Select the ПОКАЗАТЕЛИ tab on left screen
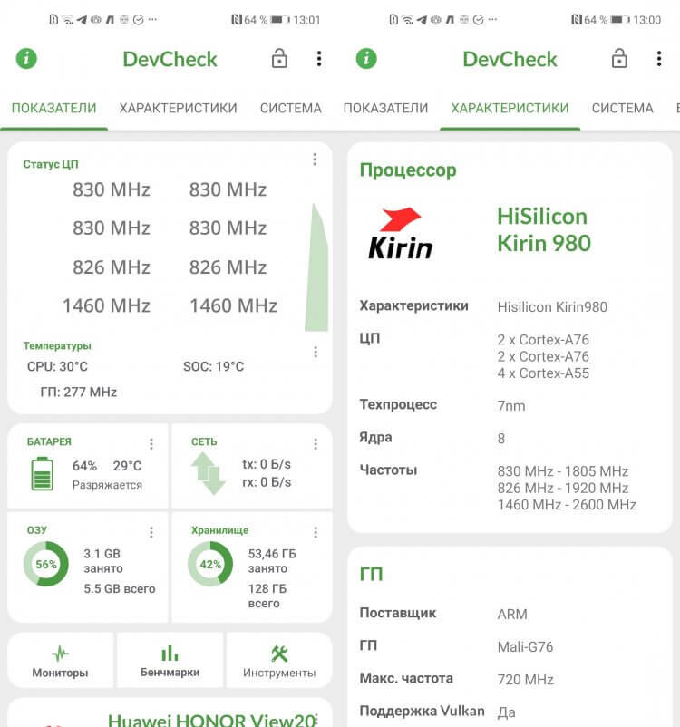The width and height of the screenshot is (680, 727). pos(53,108)
